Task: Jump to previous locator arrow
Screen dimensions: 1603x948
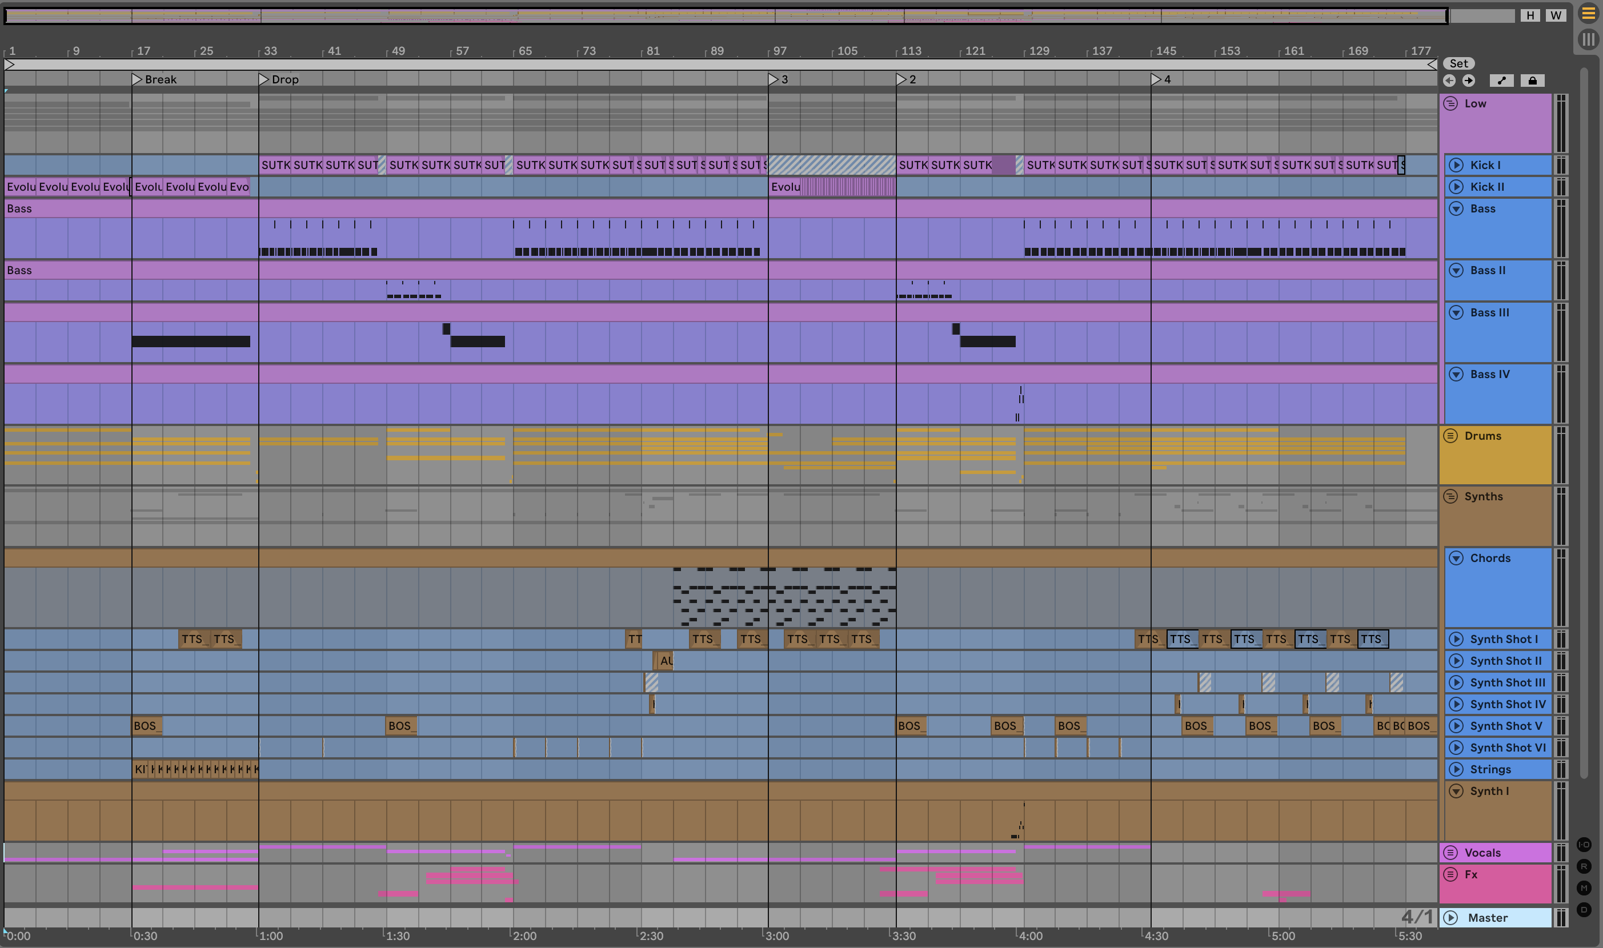Action: (1449, 81)
